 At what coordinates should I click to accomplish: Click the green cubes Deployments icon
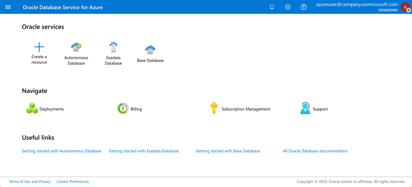[x=32, y=108]
